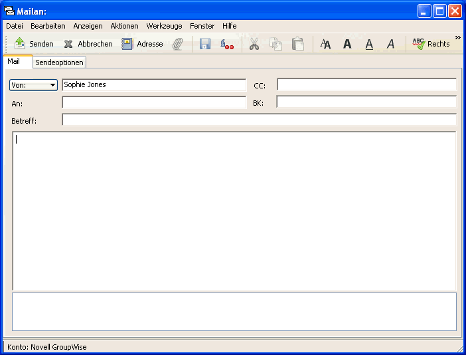The width and height of the screenshot is (466, 355).
Task: Click the Abbrechen cancel X icon
Action: [68, 44]
